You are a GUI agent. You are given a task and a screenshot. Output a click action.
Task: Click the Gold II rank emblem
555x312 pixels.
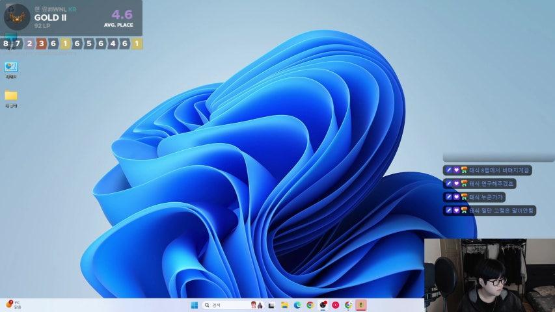(17, 16)
